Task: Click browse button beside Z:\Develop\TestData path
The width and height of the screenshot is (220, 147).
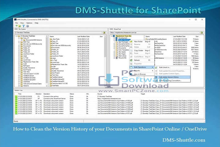Action: [x=104, y=32]
